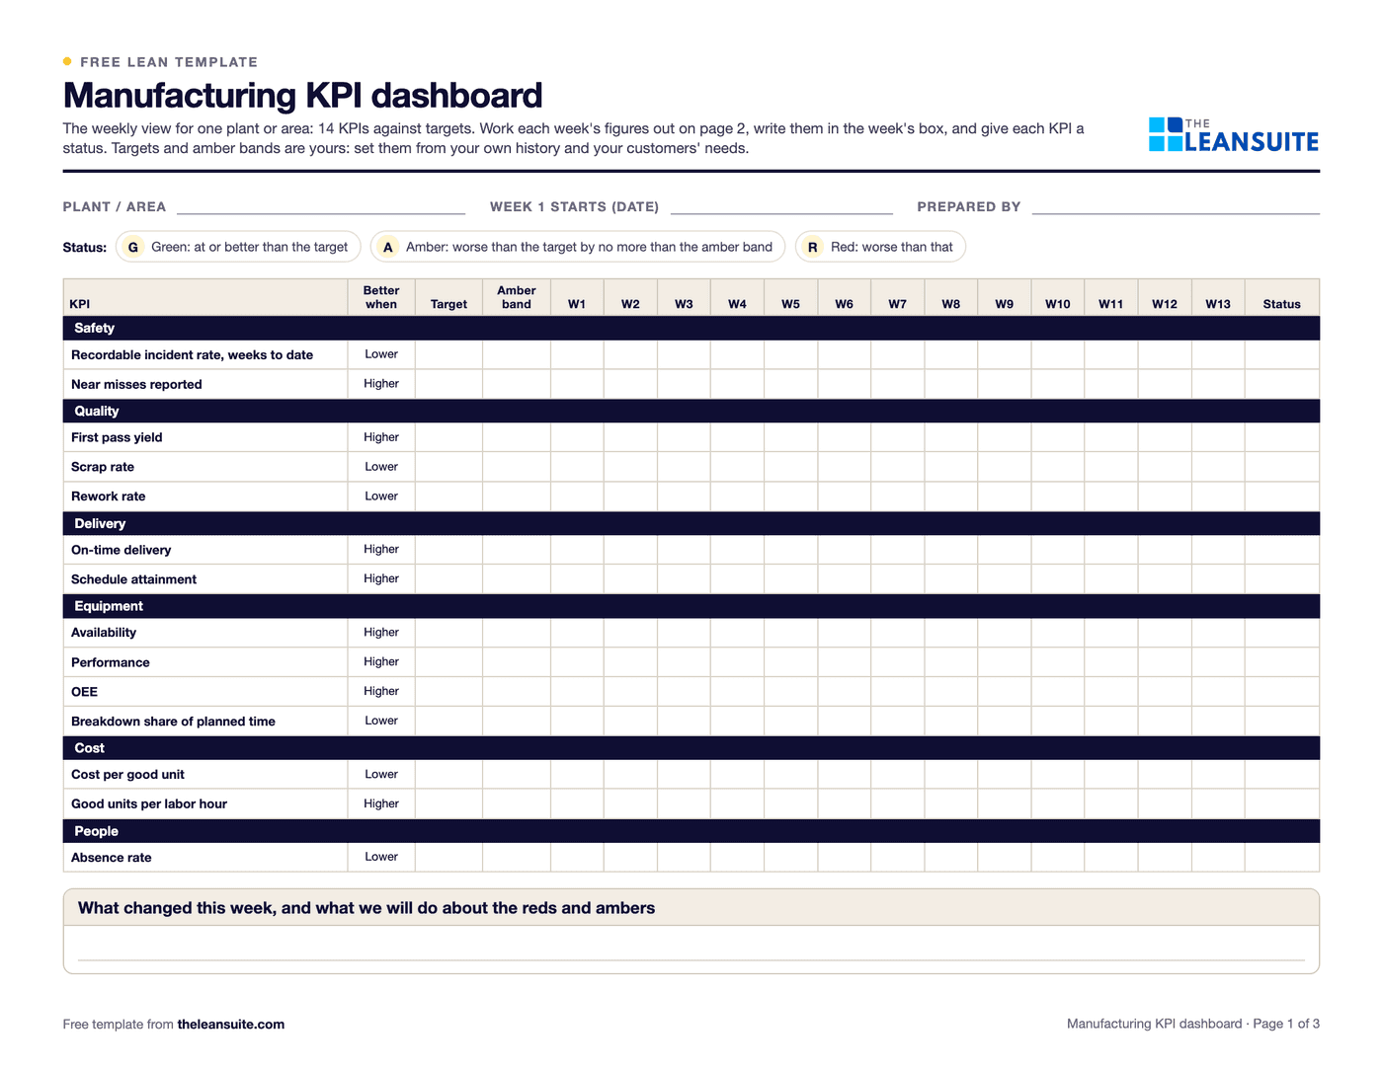Click the Delivery section header
Viewport: 1383px width, 1068px height.
pos(691,523)
